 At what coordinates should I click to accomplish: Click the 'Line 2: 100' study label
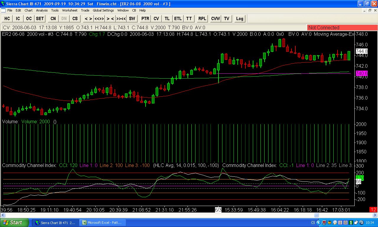pyautogui.click(x=111, y=166)
